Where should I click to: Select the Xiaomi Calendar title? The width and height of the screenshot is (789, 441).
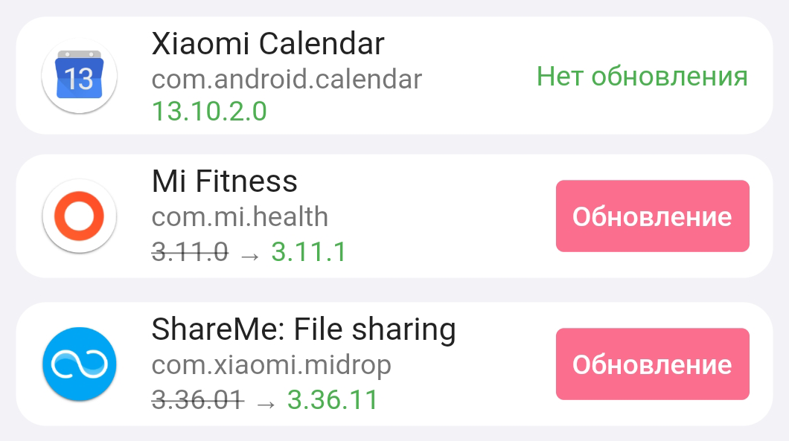click(268, 43)
